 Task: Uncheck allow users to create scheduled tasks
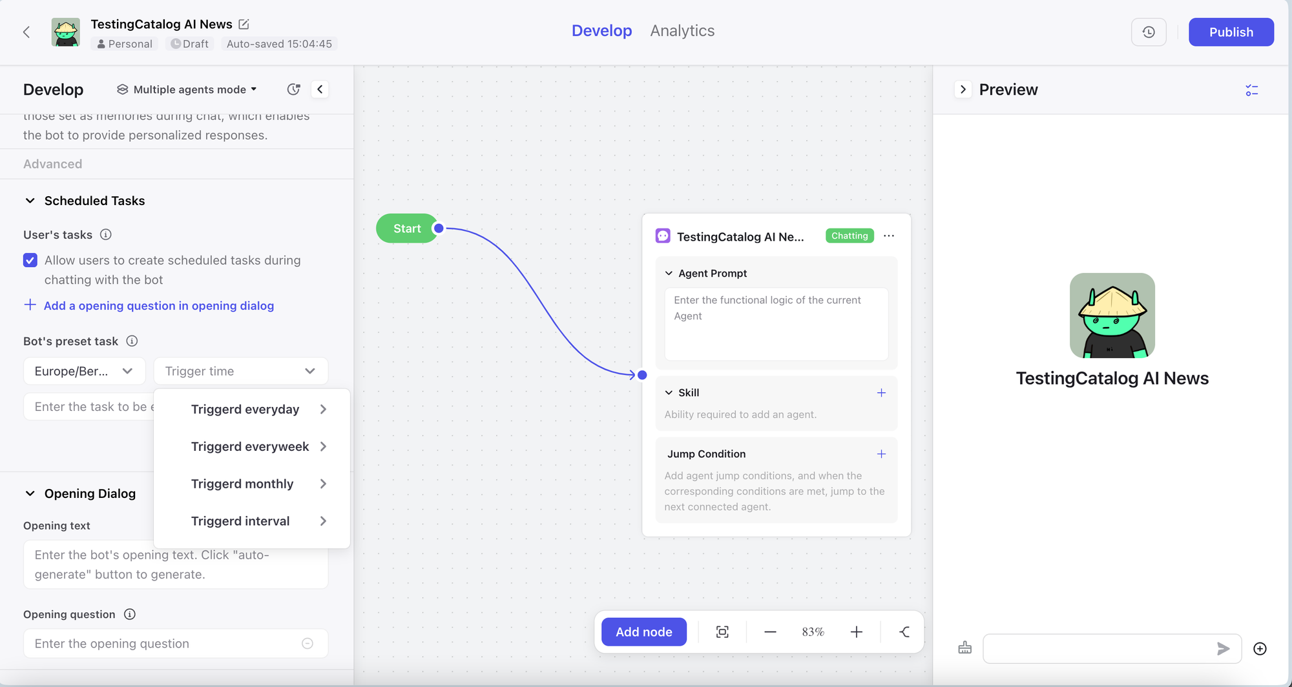click(x=30, y=260)
